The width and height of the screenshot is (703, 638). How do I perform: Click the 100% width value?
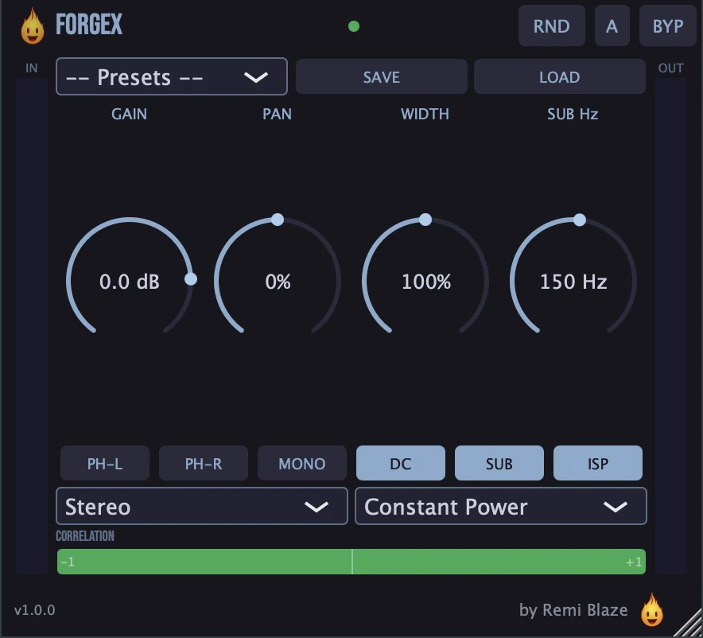coord(426,282)
